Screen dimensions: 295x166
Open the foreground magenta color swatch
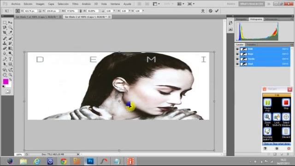(x=6, y=82)
